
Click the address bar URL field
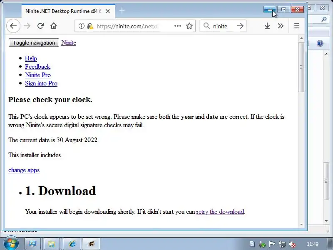tap(135, 26)
